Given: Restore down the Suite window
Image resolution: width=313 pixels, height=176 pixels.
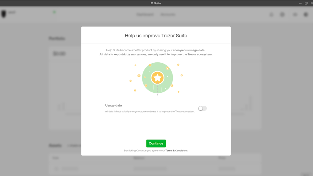Looking at the screenshot, I should coord(306,3).
